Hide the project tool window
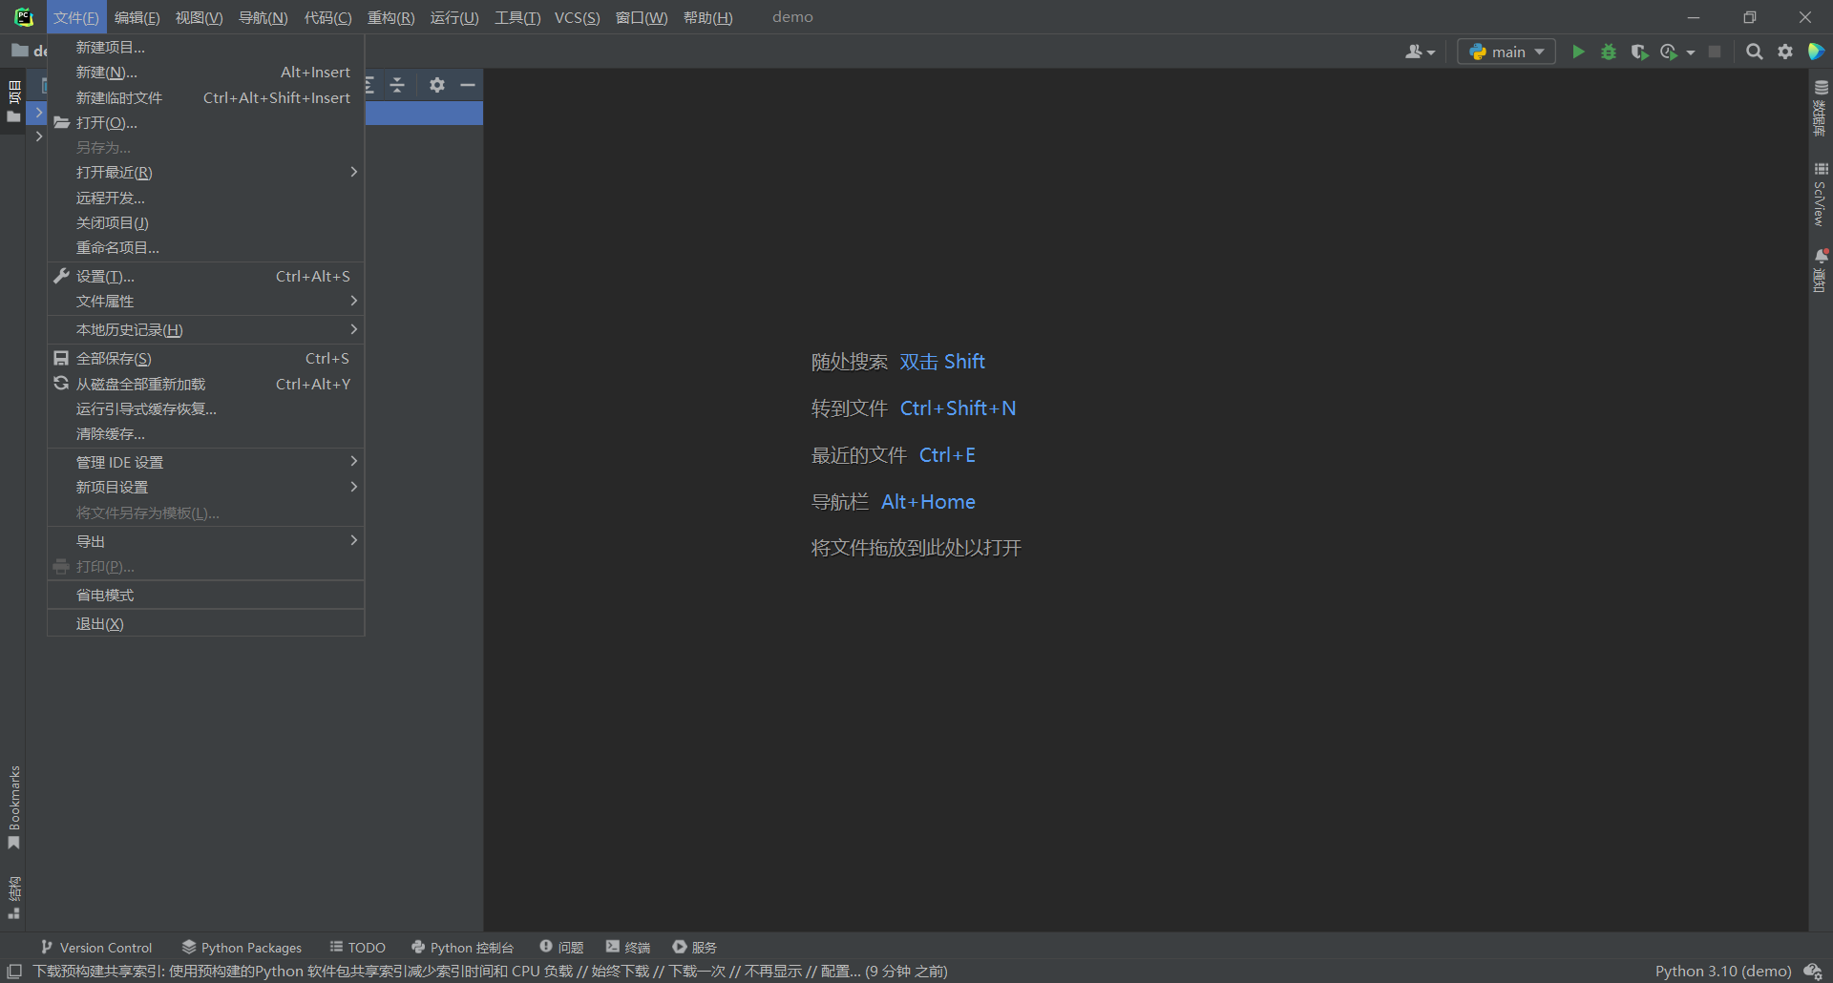Screen dimensions: 1833x983 click(467, 85)
